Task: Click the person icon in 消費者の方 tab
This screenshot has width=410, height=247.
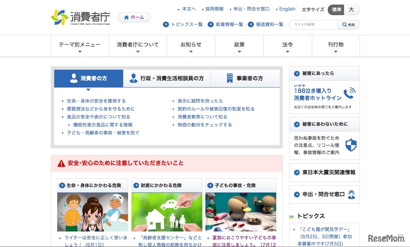Action: (74, 78)
